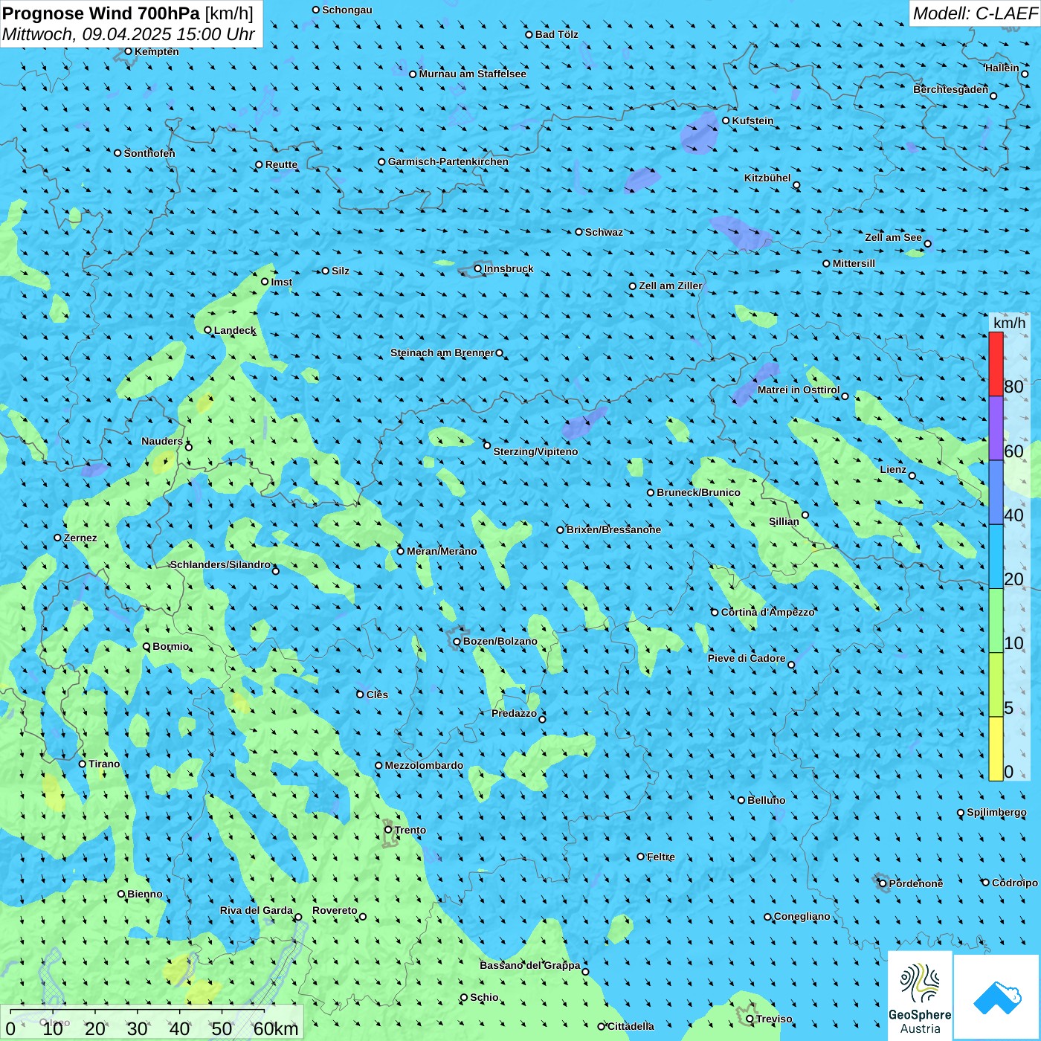Click the Treviso city marker
1041x1041 pixels.
coord(750,1019)
